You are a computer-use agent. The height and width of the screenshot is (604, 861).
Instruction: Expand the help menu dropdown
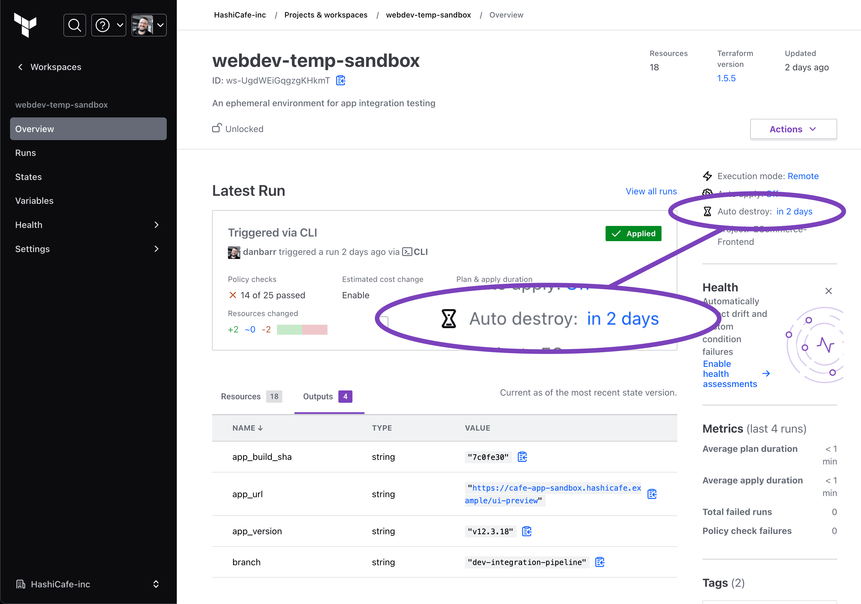[109, 25]
